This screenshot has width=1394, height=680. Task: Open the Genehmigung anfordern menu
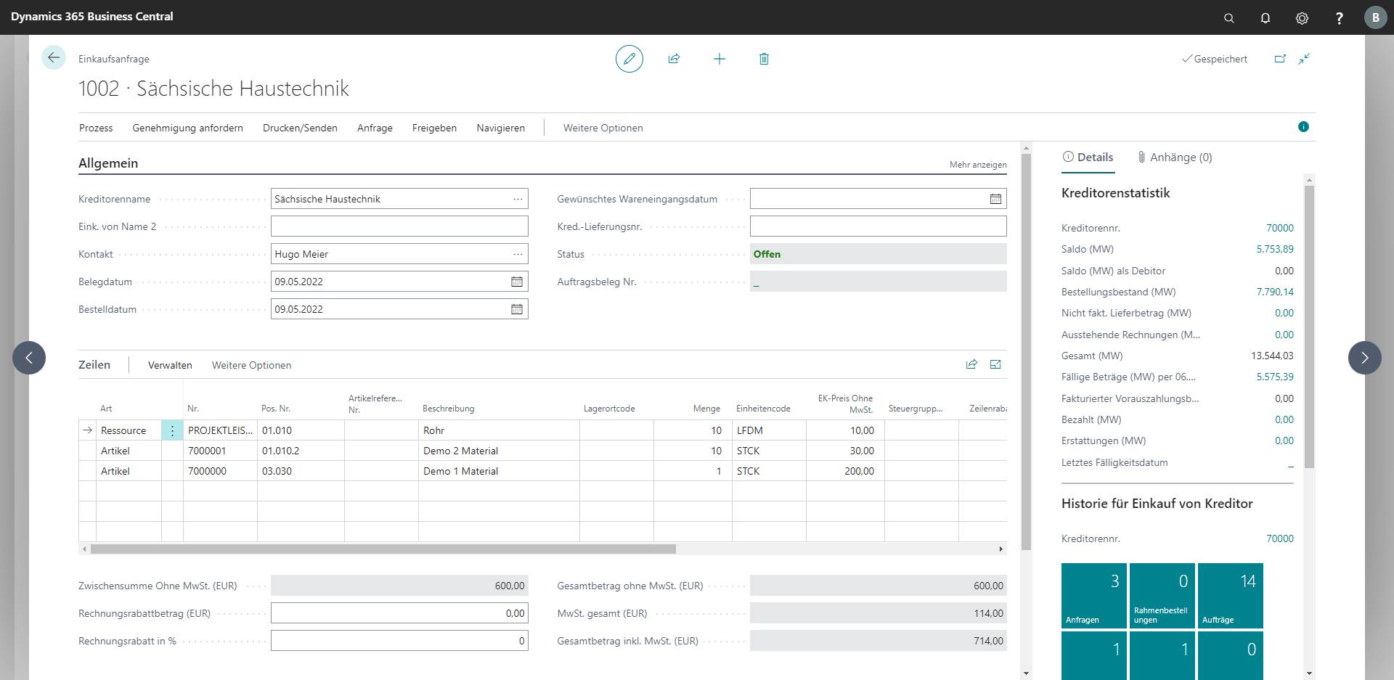click(x=187, y=128)
